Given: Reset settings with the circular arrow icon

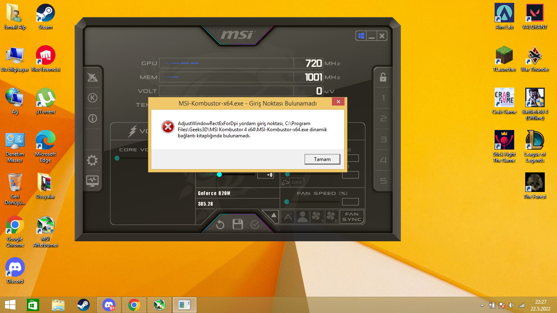Looking at the screenshot, I should coord(220,225).
